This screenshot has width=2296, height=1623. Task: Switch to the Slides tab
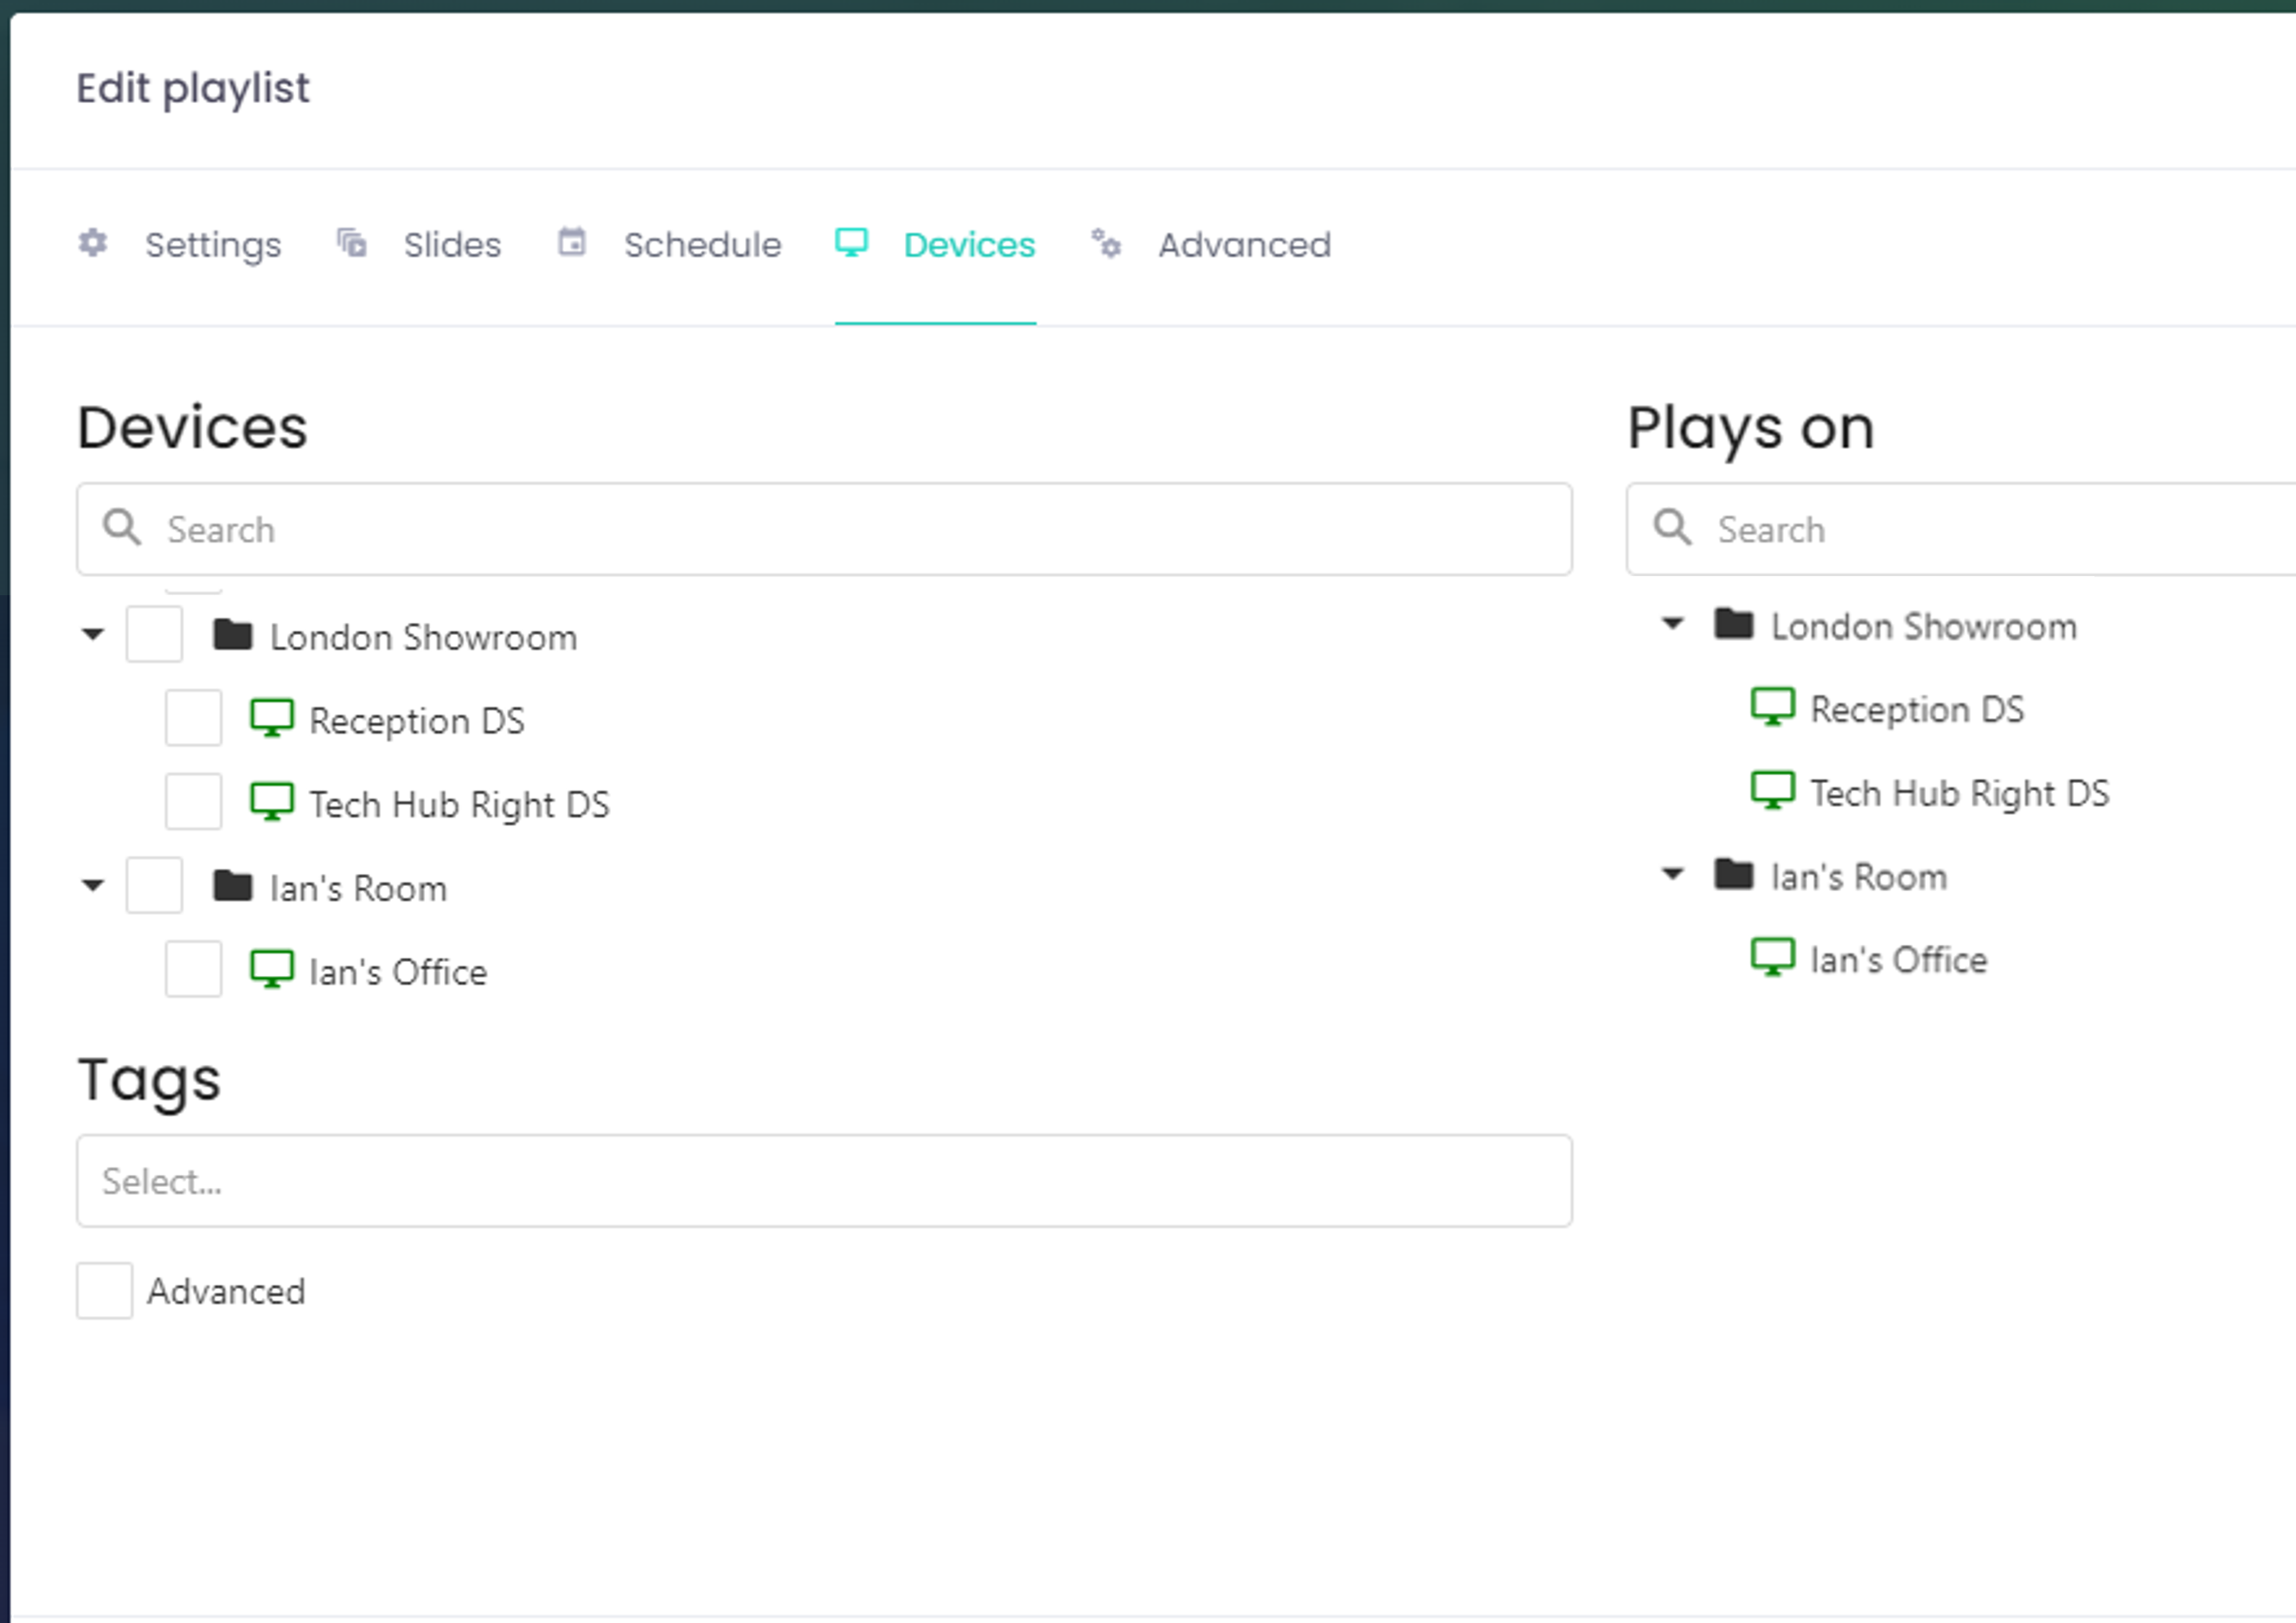point(419,244)
